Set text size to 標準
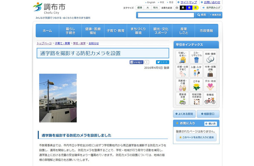This screenshot has width=254, height=166. coord(139,8)
